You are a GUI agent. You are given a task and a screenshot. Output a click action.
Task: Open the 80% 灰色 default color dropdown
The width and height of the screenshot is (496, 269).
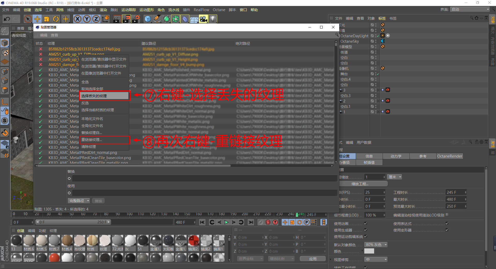tap(376, 245)
